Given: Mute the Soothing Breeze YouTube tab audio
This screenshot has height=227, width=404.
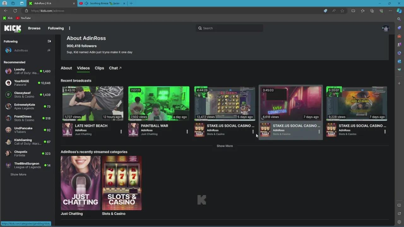Looking at the screenshot, I should pyautogui.click(x=86, y=3).
